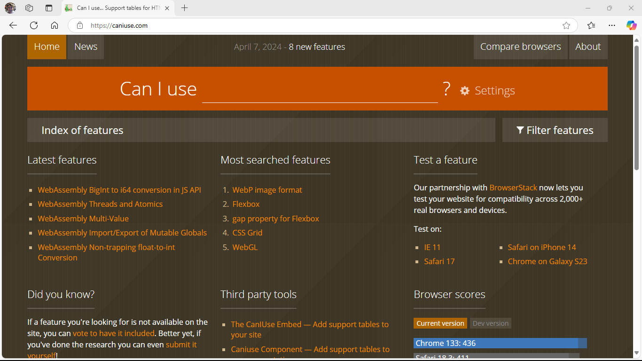This screenshot has height=361, width=642.
Task: Select Current version browser scores
Action: (440, 323)
